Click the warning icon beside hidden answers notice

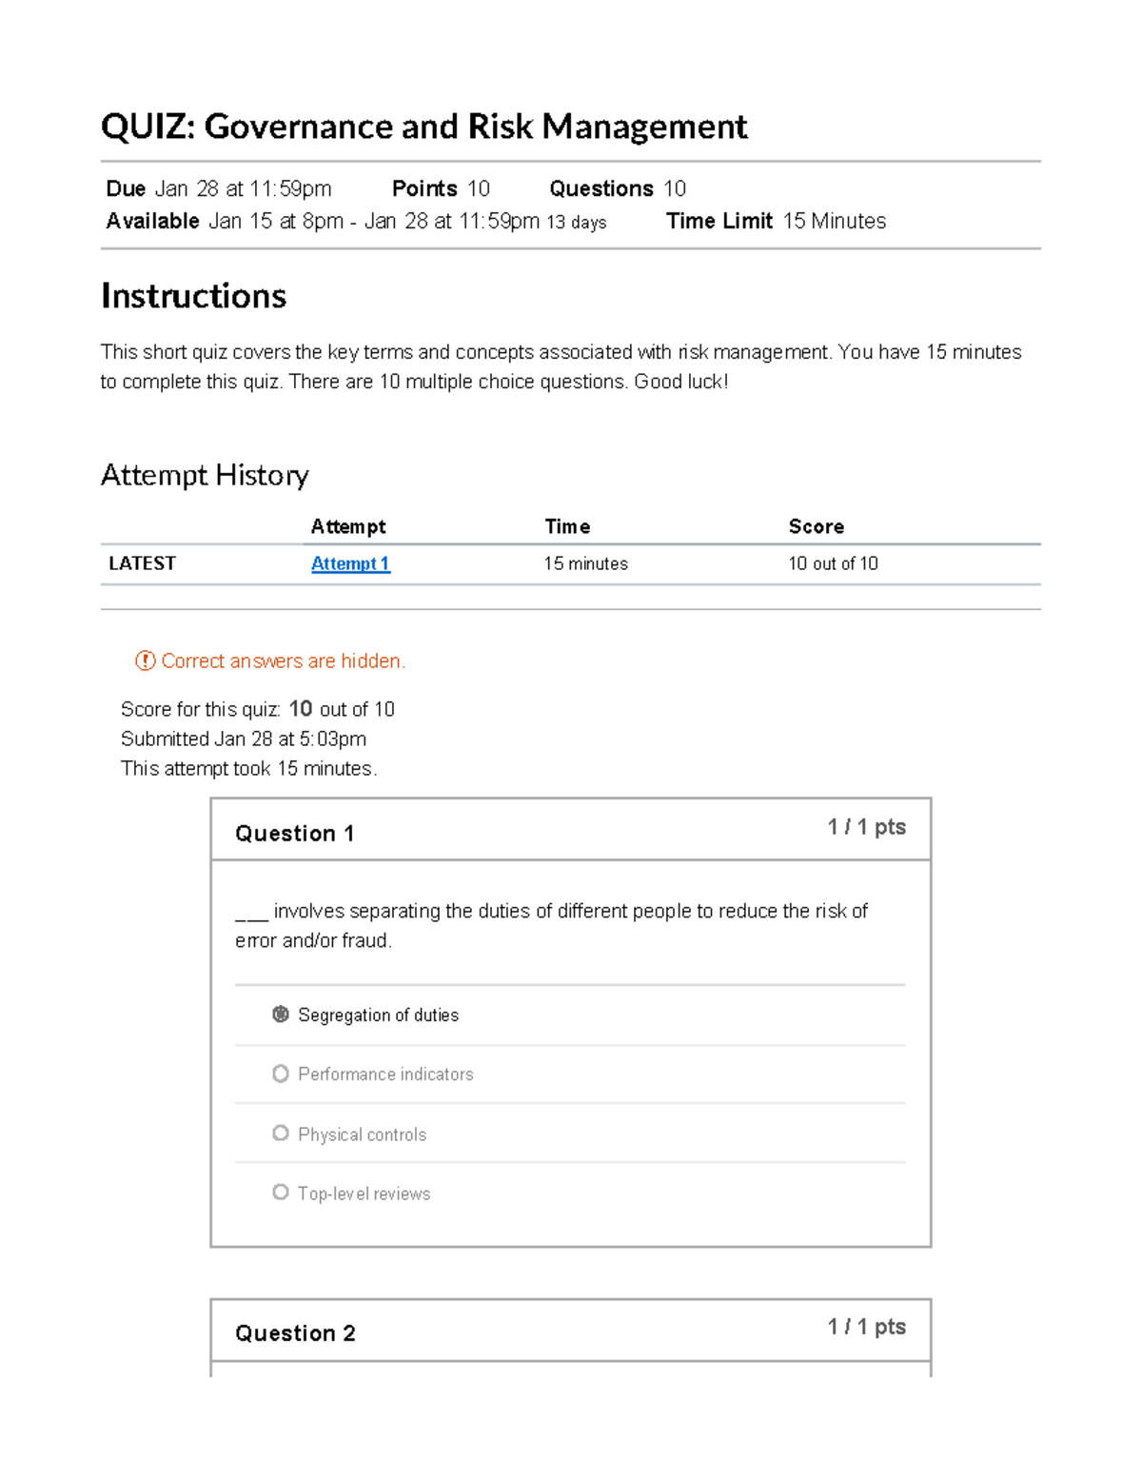click(x=146, y=660)
